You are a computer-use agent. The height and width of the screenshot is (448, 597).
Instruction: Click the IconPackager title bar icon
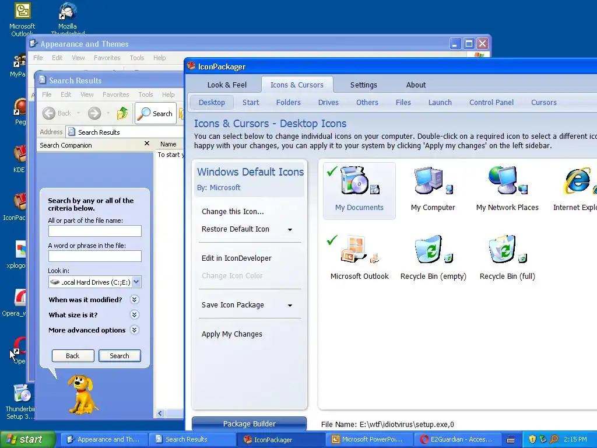(191, 66)
